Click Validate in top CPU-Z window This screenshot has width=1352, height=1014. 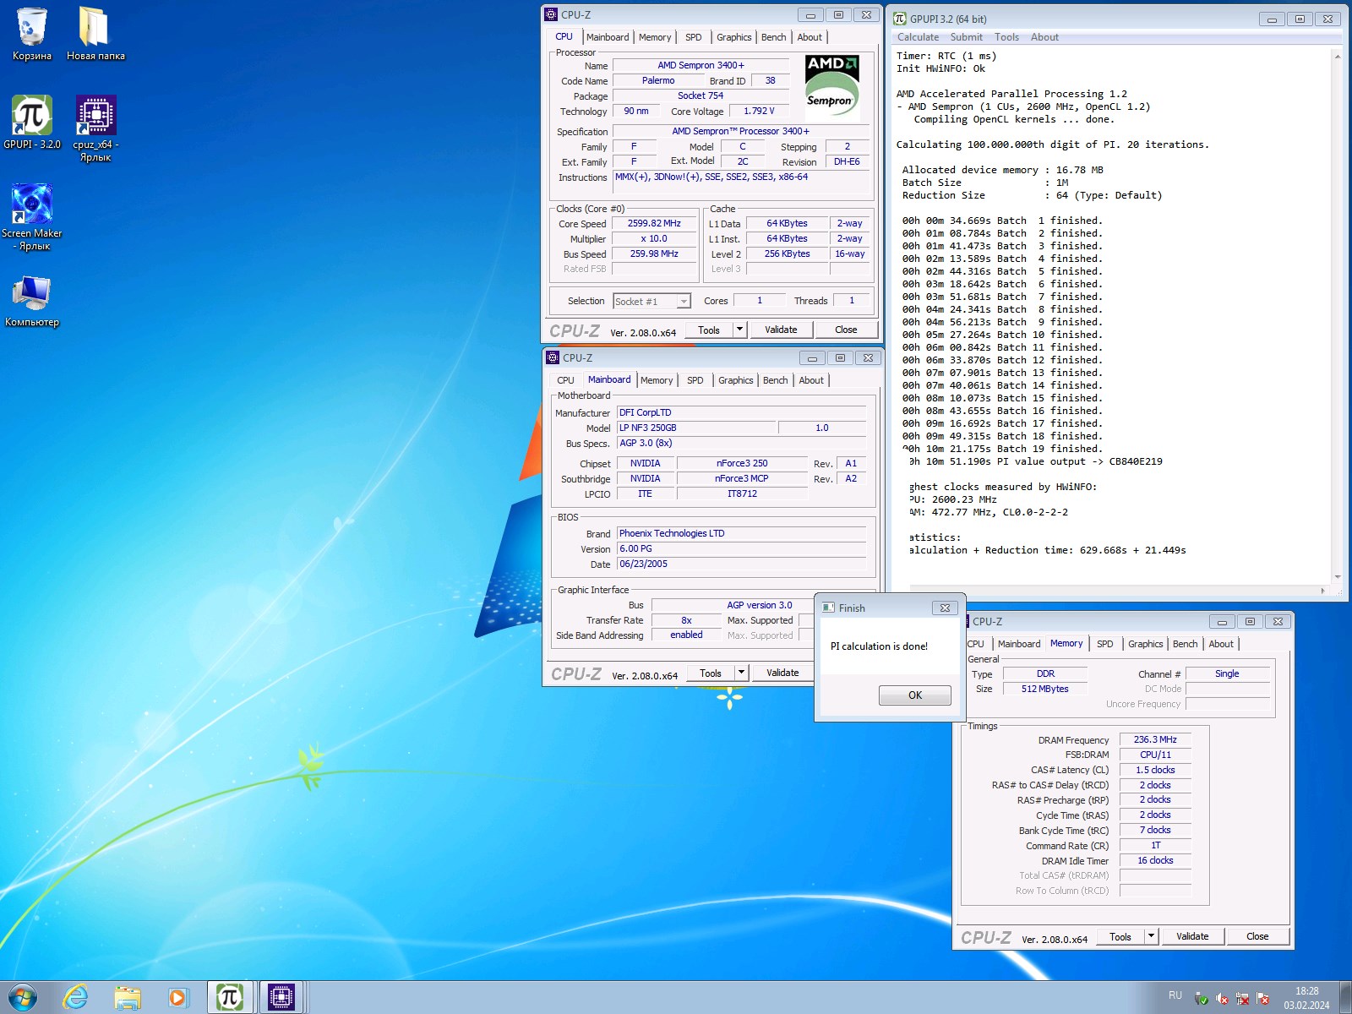point(781,330)
